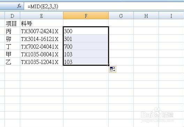This screenshot has height=127, width=184.
Task: Select column I header
Action: point(171,16)
